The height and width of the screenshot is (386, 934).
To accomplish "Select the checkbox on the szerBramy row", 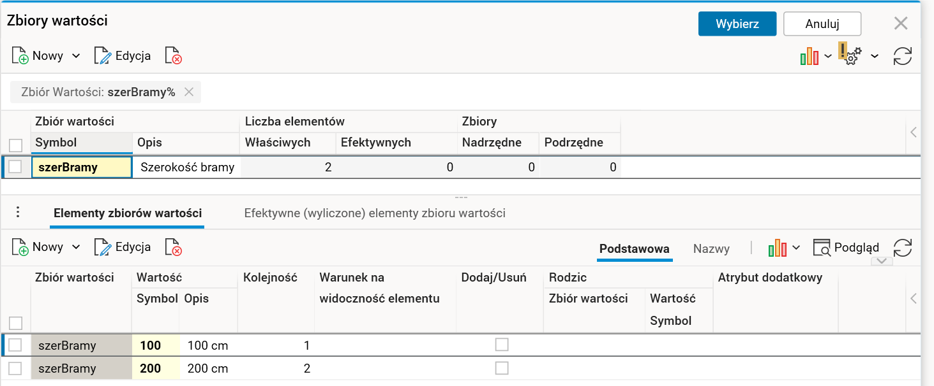I will pyautogui.click(x=16, y=166).
